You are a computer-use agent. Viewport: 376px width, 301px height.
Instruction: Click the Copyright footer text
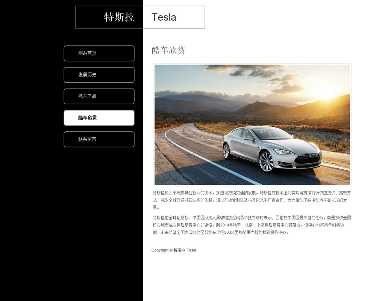click(174, 250)
